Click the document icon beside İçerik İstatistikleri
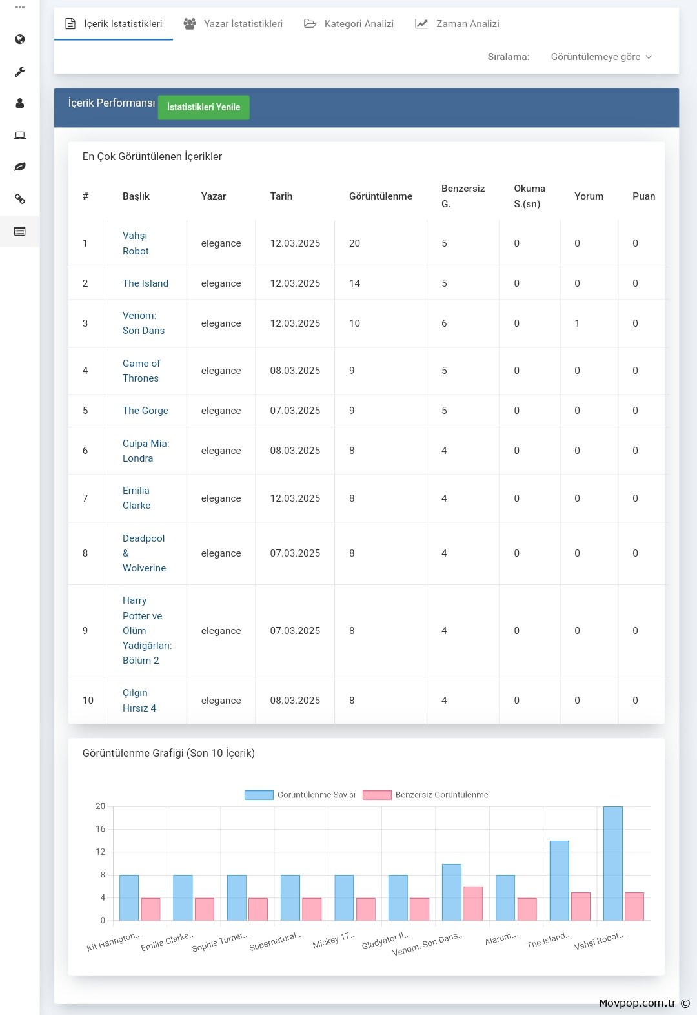This screenshot has height=1015, width=697. [x=70, y=24]
